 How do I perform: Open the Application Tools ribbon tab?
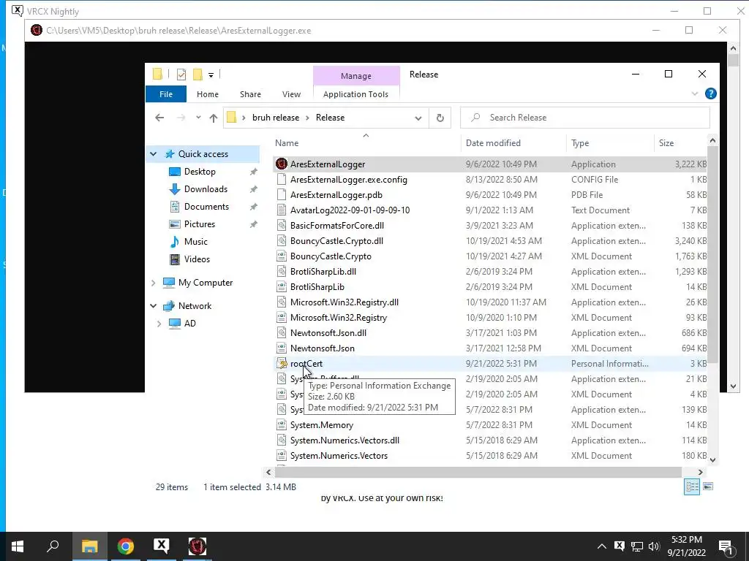tap(356, 94)
